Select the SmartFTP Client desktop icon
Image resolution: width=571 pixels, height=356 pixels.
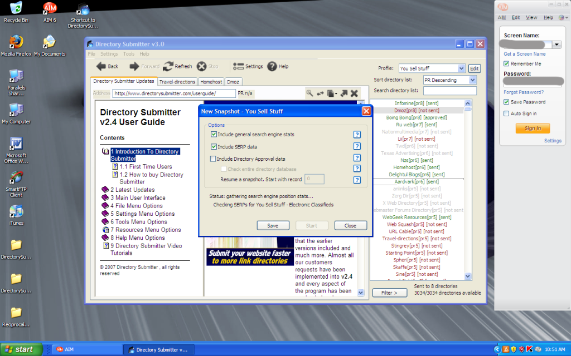16,184
